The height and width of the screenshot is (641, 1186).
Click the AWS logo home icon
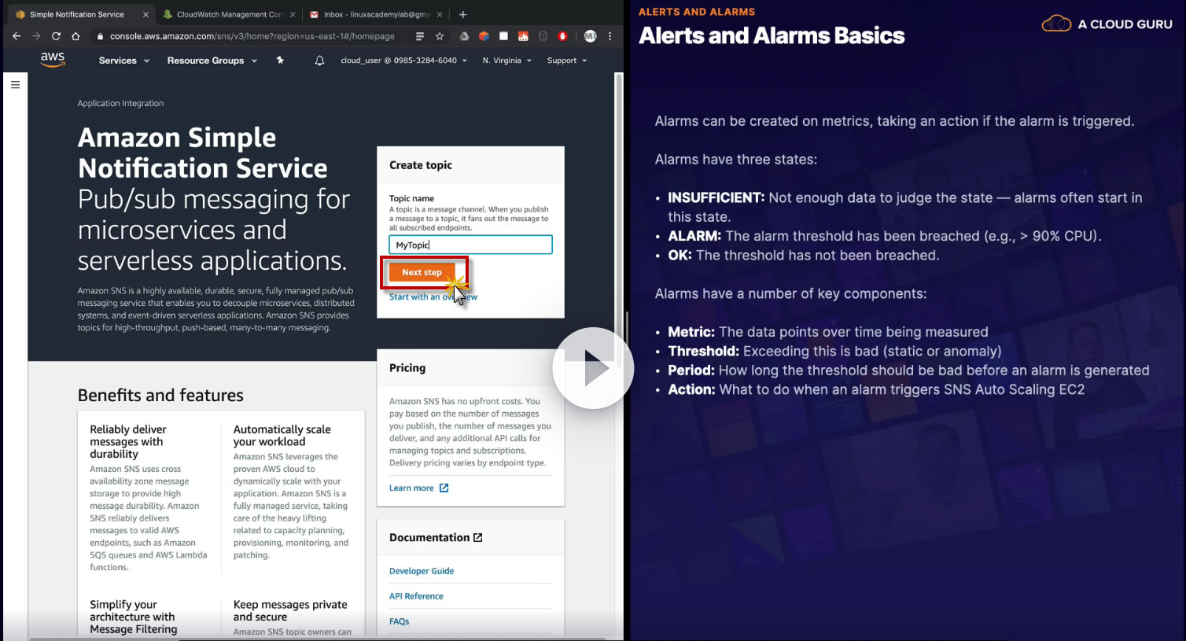pos(53,60)
